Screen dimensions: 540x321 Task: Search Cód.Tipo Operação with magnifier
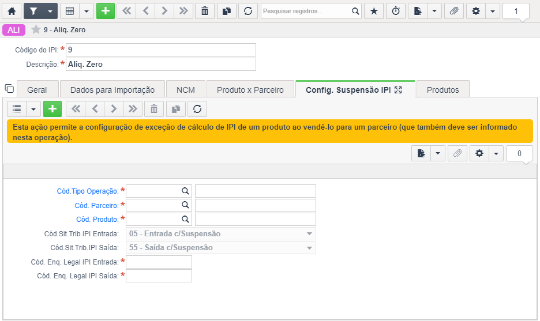pos(185,191)
